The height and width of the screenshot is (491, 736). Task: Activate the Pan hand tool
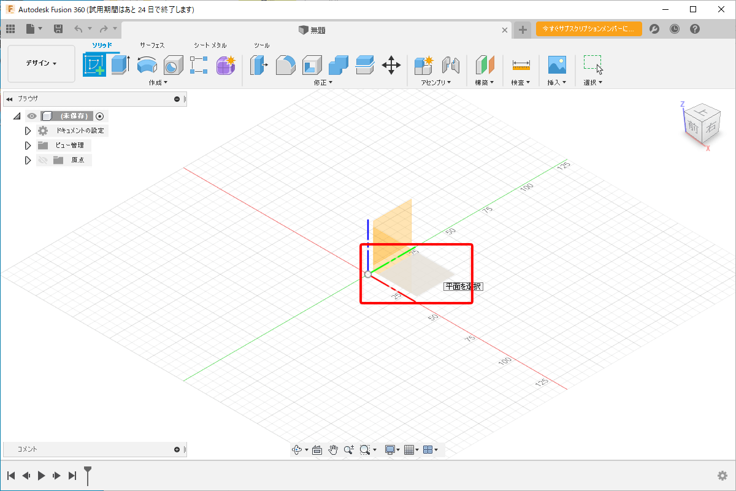[333, 450]
